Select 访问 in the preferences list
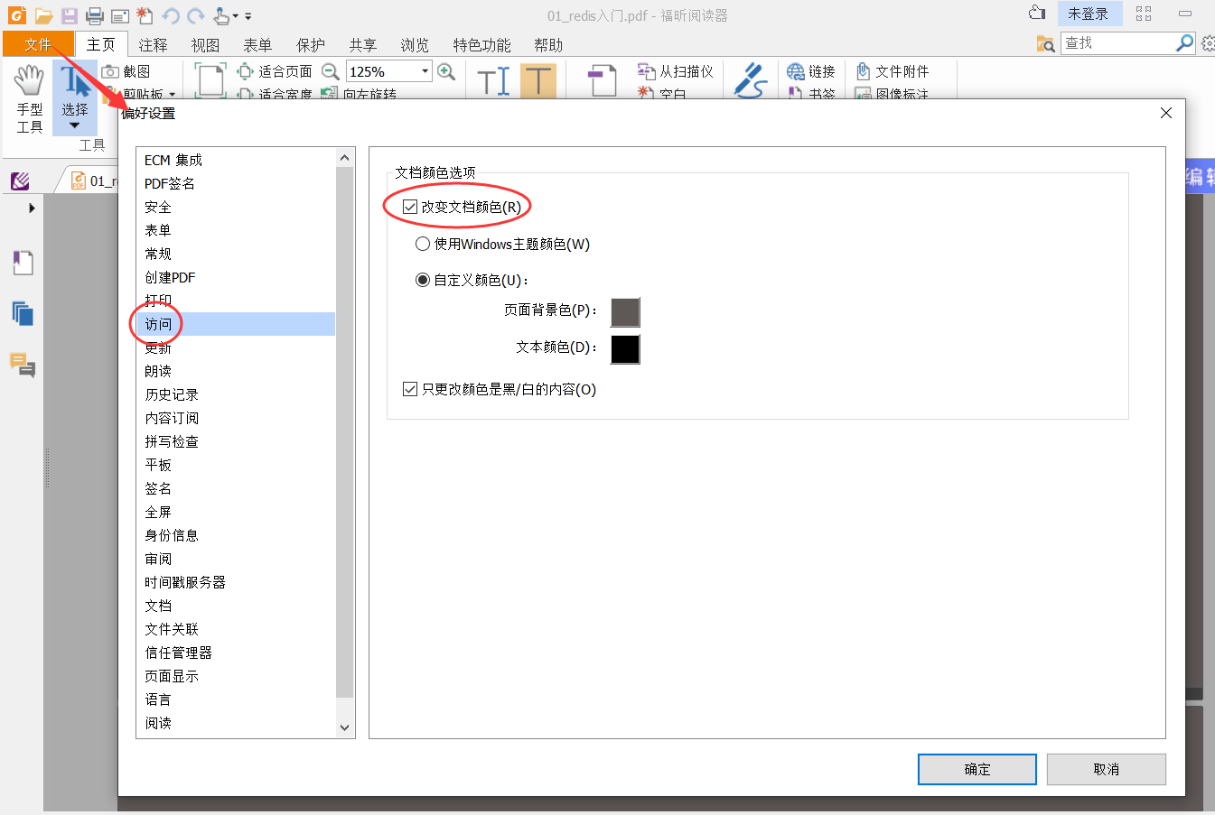The image size is (1215, 815). (x=156, y=323)
